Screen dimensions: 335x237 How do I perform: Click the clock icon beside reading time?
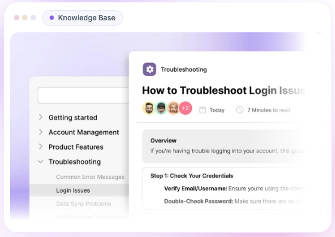point(240,110)
